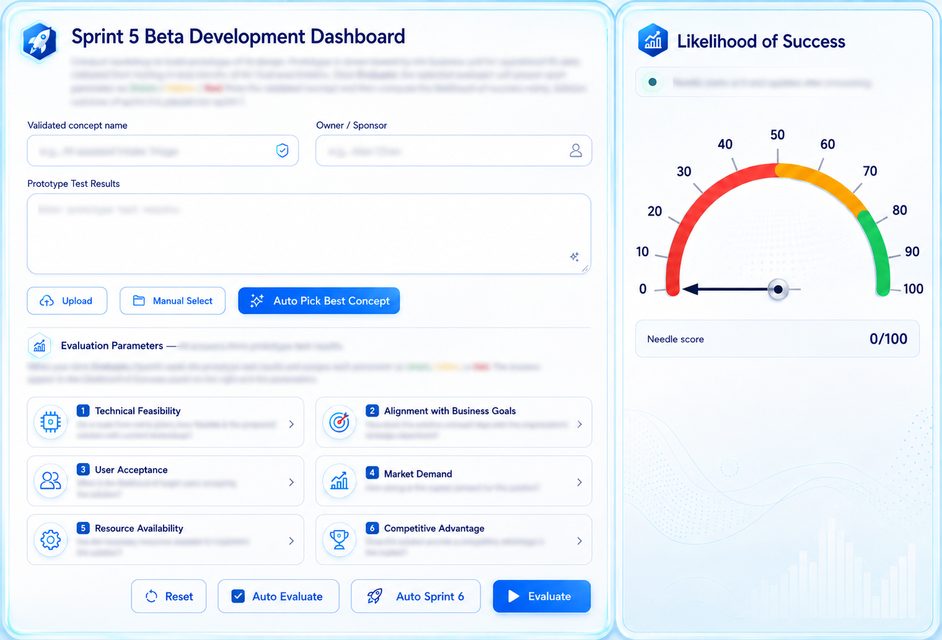Click the Prototype Test Results label
The height and width of the screenshot is (640, 942).
[74, 184]
